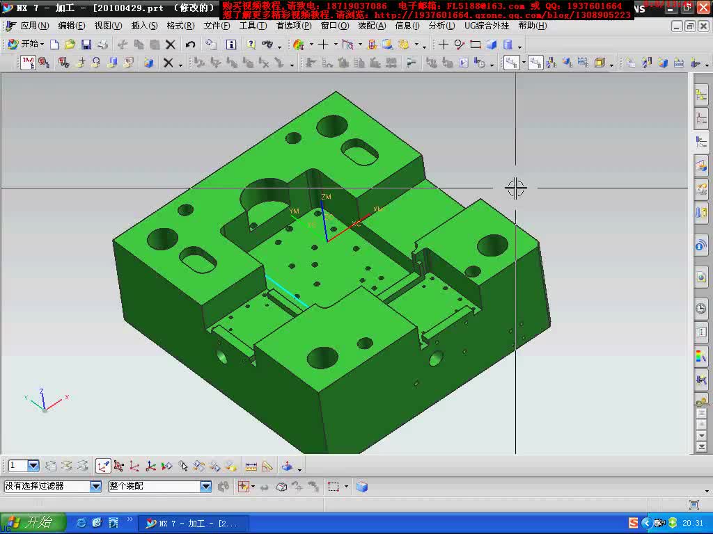The height and width of the screenshot is (534, 713).
Task: Print using the printer icon
Action: click(103, 44)
